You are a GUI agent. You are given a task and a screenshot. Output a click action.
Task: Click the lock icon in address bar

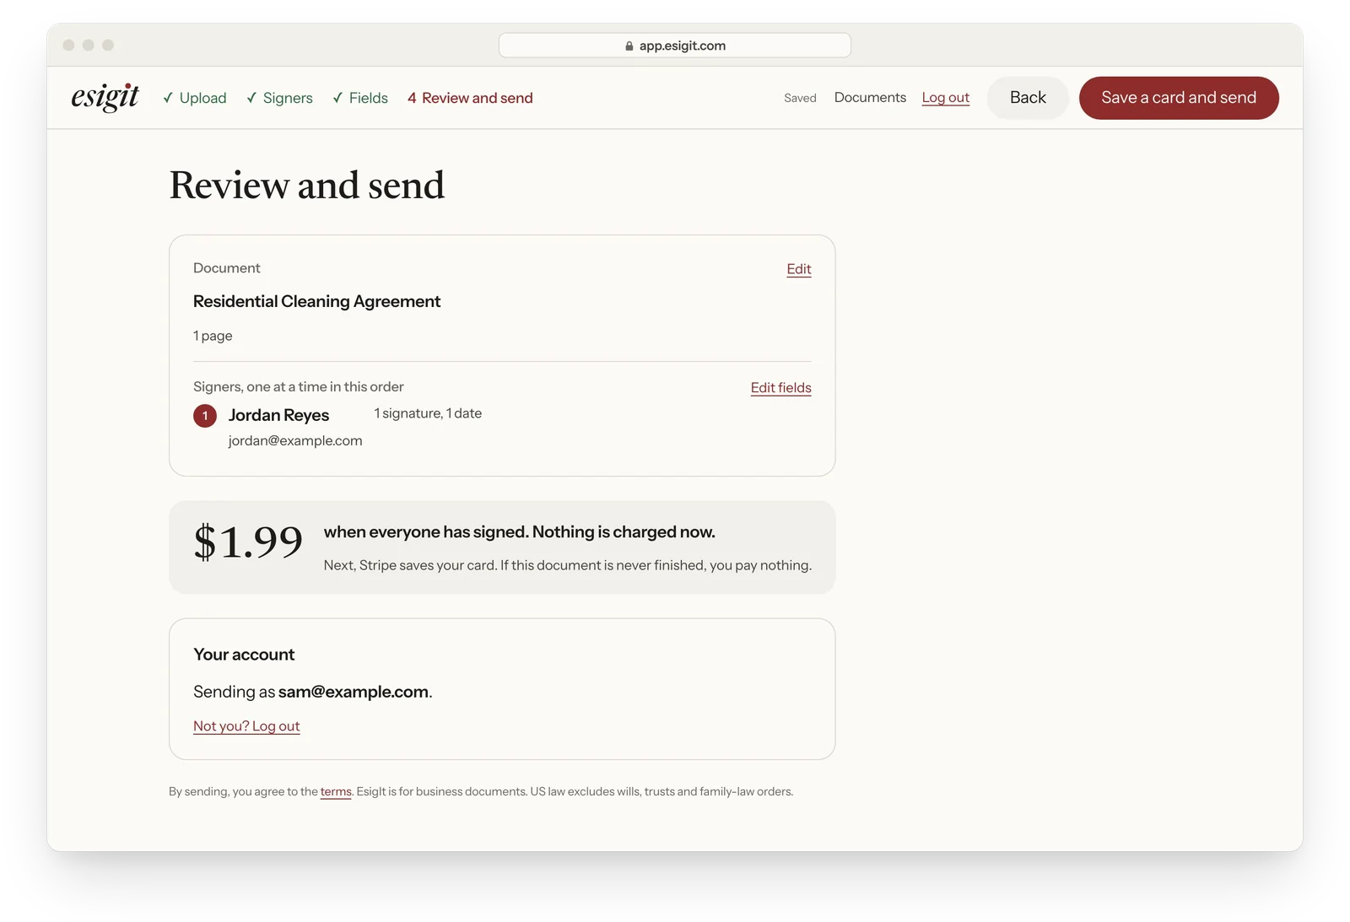click(629, 46)
